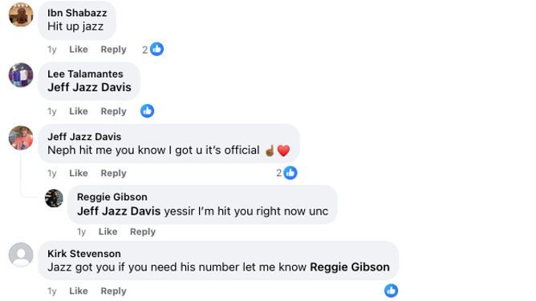Viewport: 536px width, 301px height.
Task: Click the like reaction icon on Kirk Stevenson's comment
Action: pos(391,291)
